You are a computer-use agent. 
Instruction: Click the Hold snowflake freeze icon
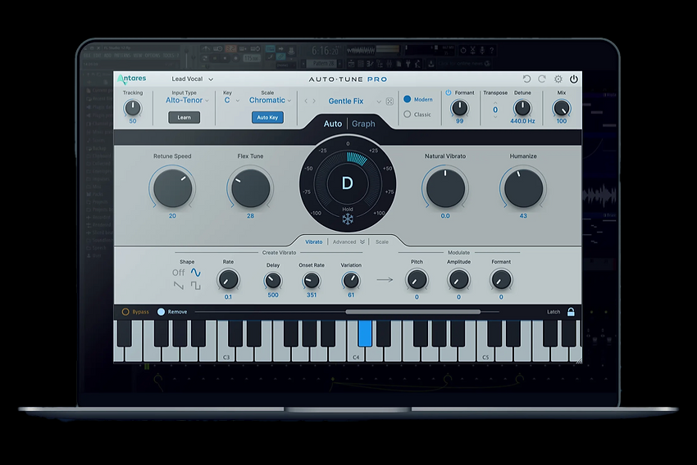348,219
